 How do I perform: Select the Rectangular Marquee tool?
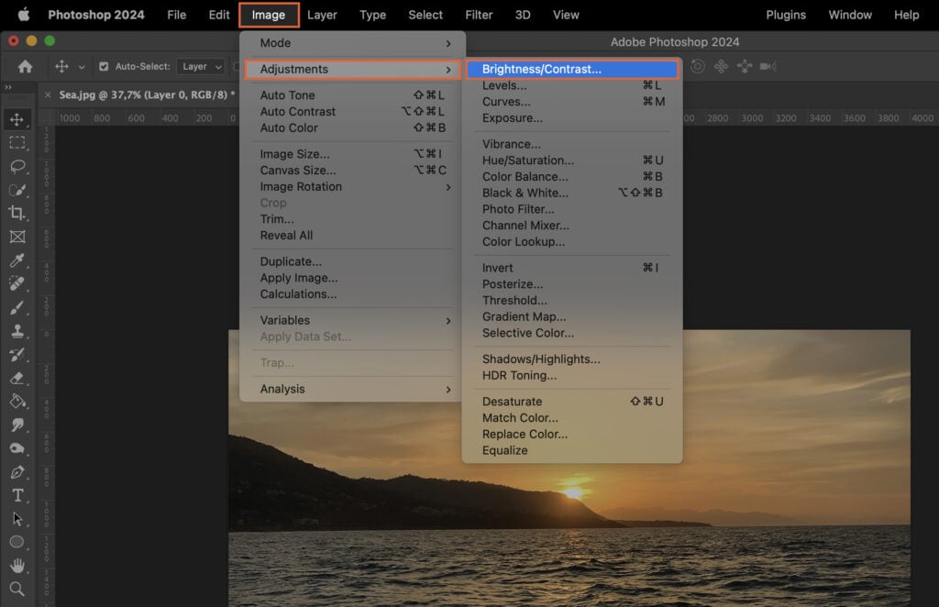click(x=18, y=143)
